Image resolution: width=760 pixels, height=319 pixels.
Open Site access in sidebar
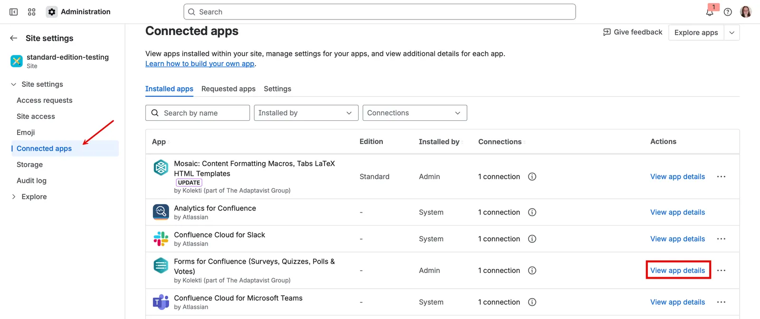click(36, 116)
